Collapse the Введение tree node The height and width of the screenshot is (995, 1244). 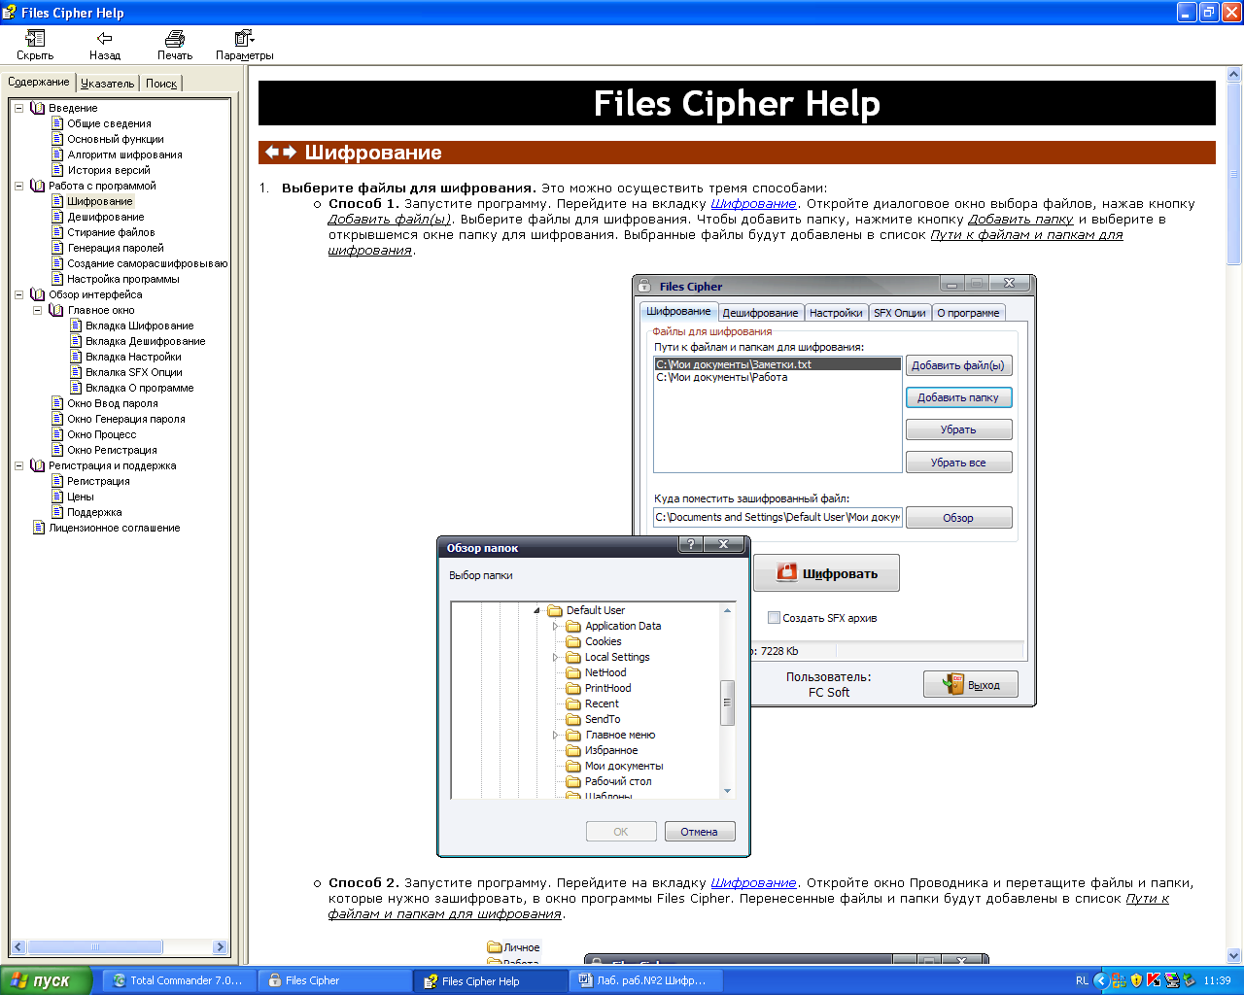click(x=18, y=108)
